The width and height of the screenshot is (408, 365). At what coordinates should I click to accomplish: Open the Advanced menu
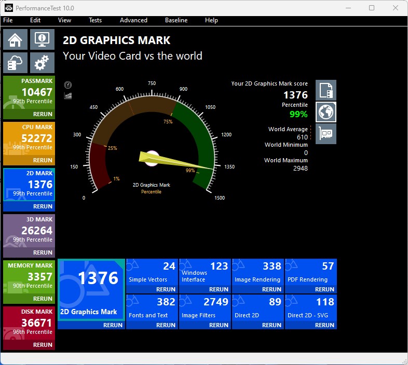pyautogui.click(x=133, y=20)
